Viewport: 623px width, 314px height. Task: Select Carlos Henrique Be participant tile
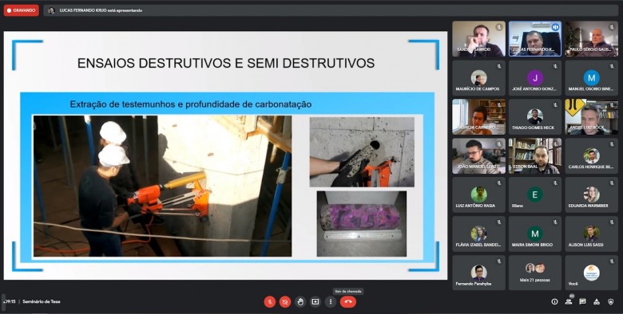pos(591,156)
